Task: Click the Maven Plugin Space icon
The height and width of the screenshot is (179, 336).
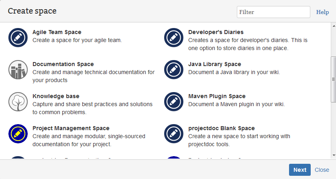Action: coord(173,102)
